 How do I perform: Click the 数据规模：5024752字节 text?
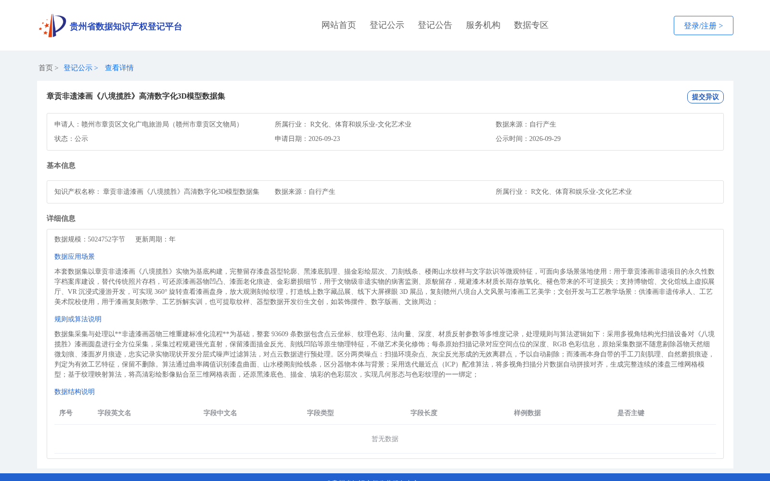coord(90,240)
